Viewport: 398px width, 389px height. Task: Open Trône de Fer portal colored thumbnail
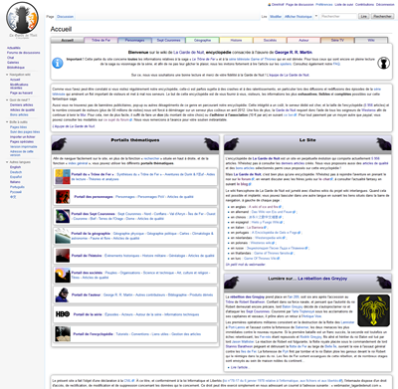(63, 176)
